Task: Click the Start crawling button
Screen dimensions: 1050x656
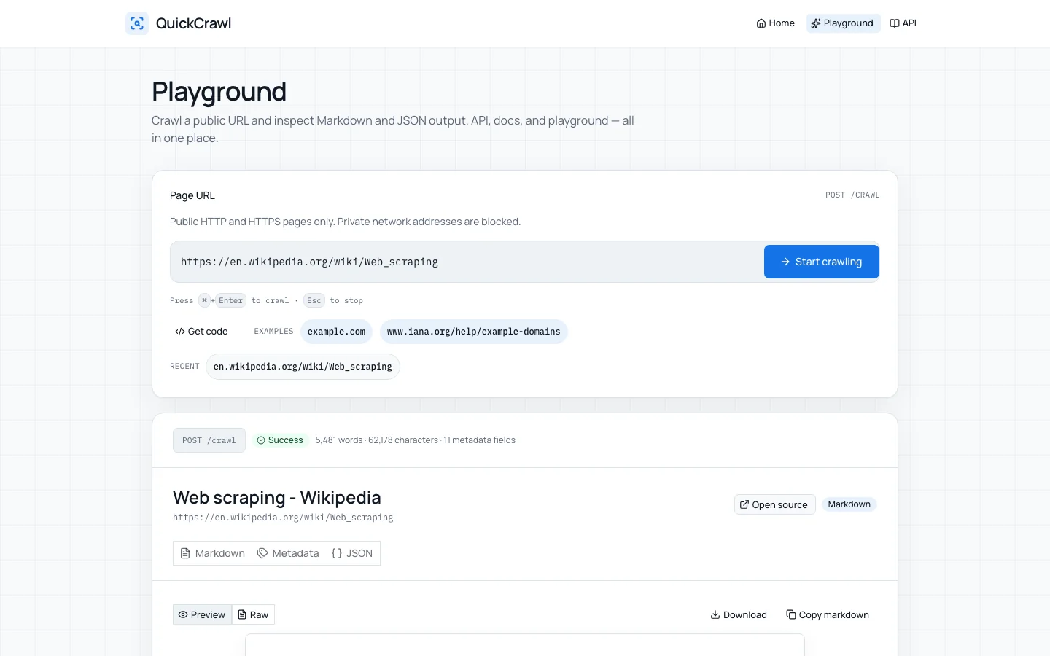Action: pyautogui.click(x=821, y=262)
